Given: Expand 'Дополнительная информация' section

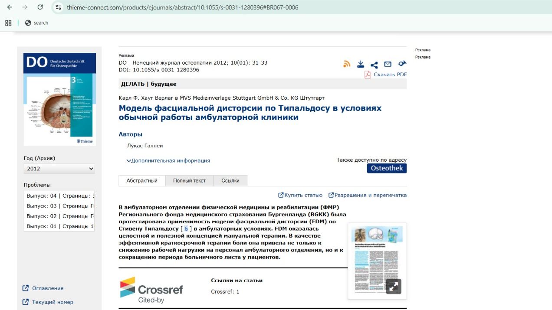Looking at the screenshot, I should click(x=168, y=160).
